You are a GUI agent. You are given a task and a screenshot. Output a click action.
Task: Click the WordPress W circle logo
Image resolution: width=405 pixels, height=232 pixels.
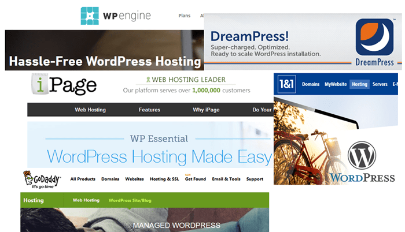coord(362,155)
